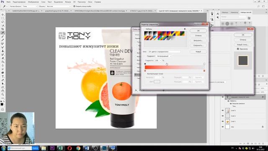
Task: Select the Move tool
Action: click(x=3, y=15)
